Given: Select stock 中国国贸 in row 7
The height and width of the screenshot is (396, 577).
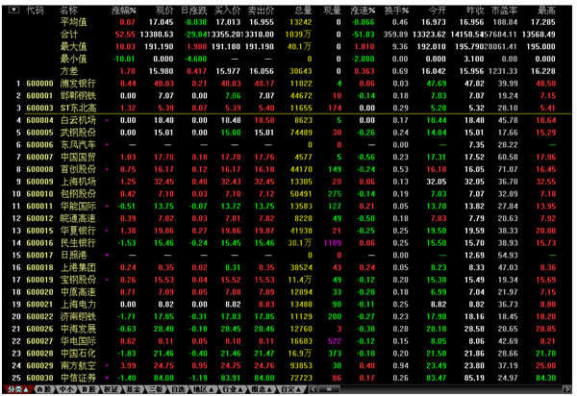Looking at the screenshot, I should pyautogui.click(x=78, y=157).
